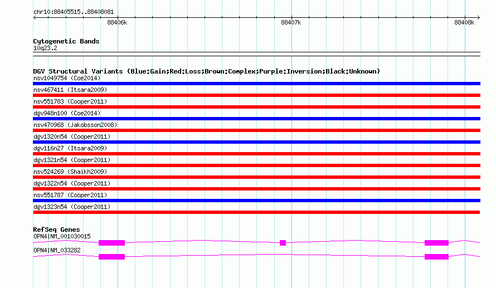Click the dgv1323n54 (Cooper2011) red bar

[x=256, y=212]
